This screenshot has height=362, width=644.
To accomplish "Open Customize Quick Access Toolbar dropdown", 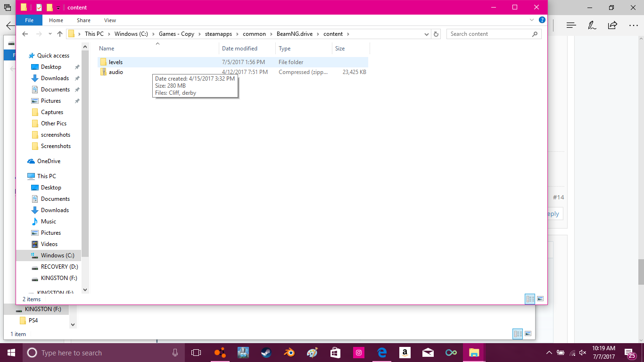I will click(58, 8).
